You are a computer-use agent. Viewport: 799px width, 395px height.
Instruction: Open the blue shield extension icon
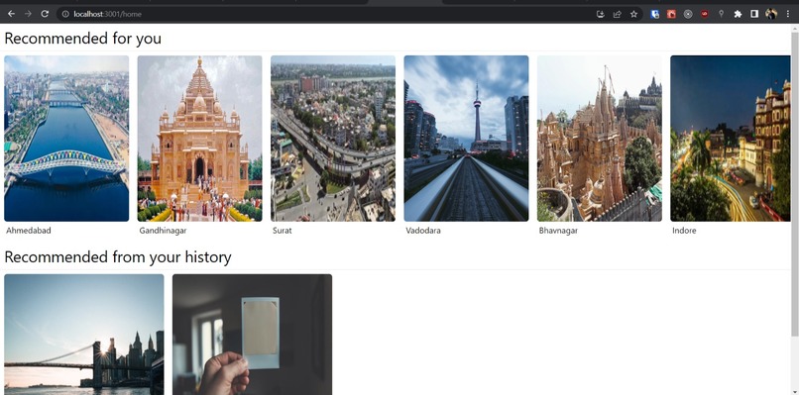[655, 14]
